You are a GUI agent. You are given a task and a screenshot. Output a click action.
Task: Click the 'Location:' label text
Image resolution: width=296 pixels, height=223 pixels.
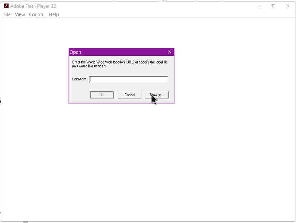tap(79, 79)
